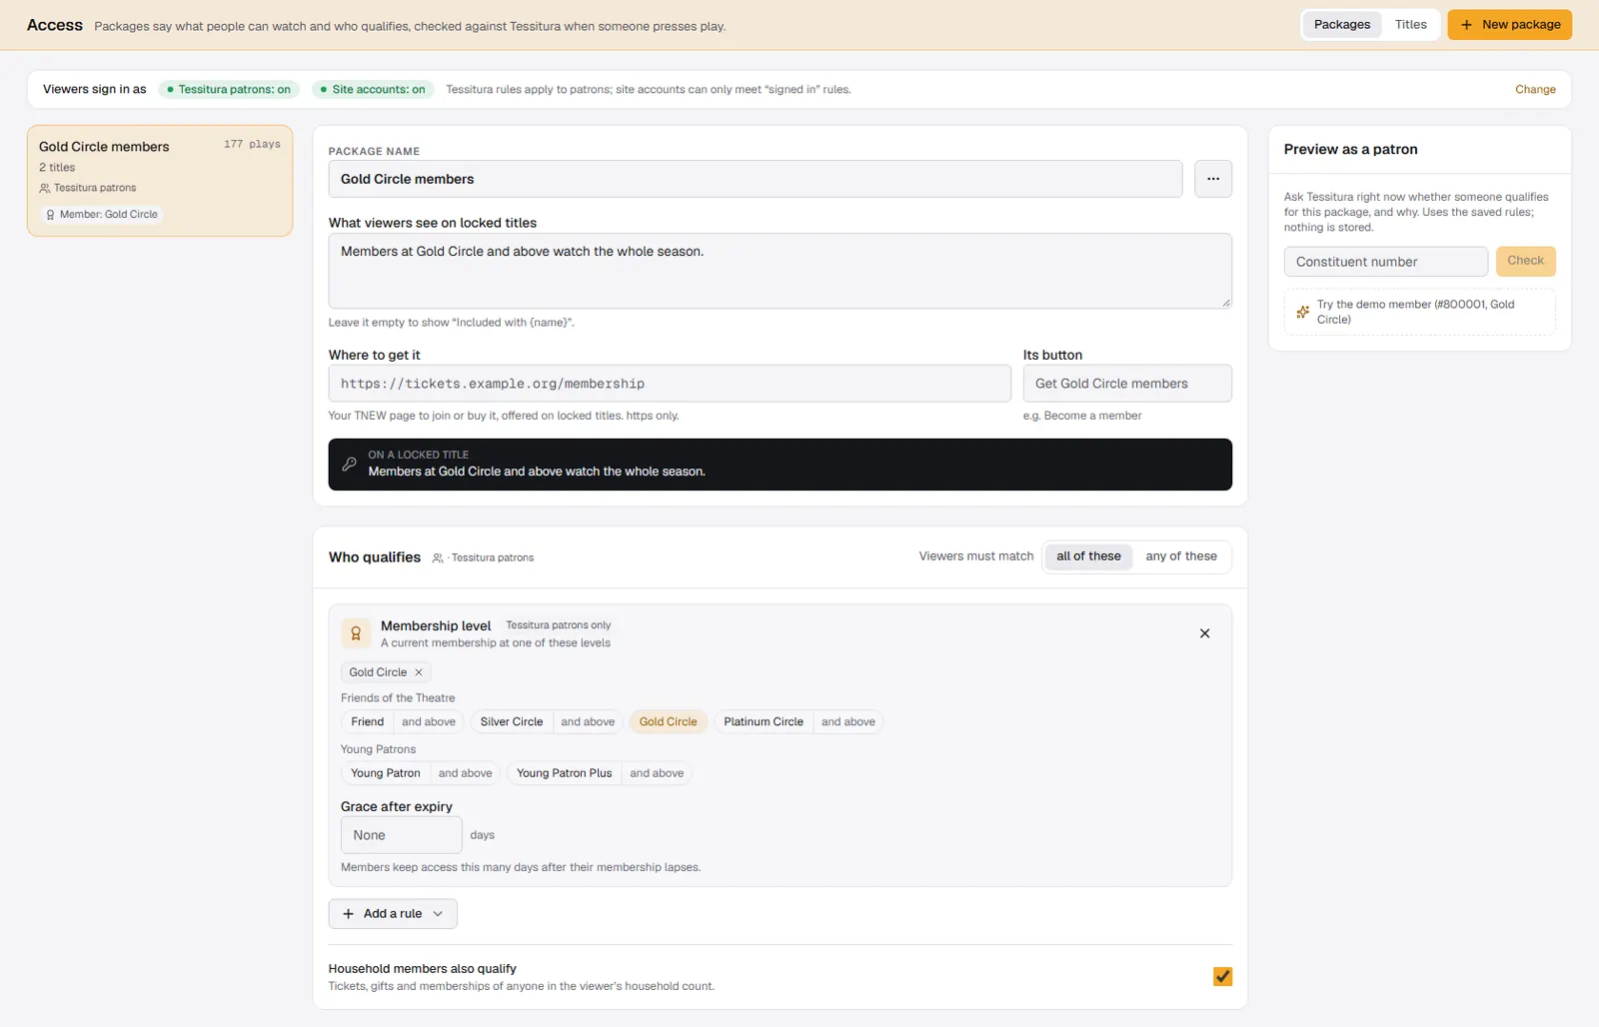Screen dimensions: 1599x1027
Task: Toggle the Silver Circle level
Action: (512, 722)
